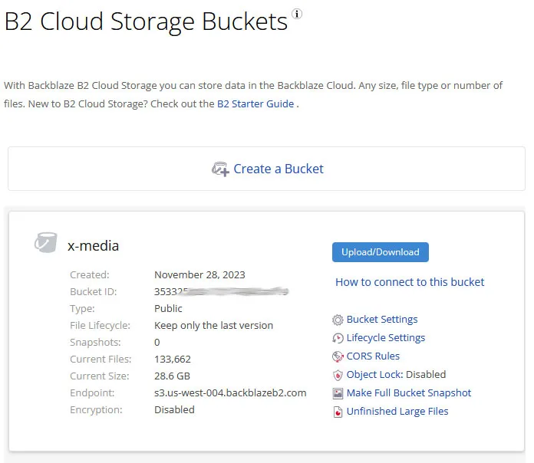Screen dimensions: 534x463
Task: Click the Current Files value 133,662
Action: click(x=173, y=360)
